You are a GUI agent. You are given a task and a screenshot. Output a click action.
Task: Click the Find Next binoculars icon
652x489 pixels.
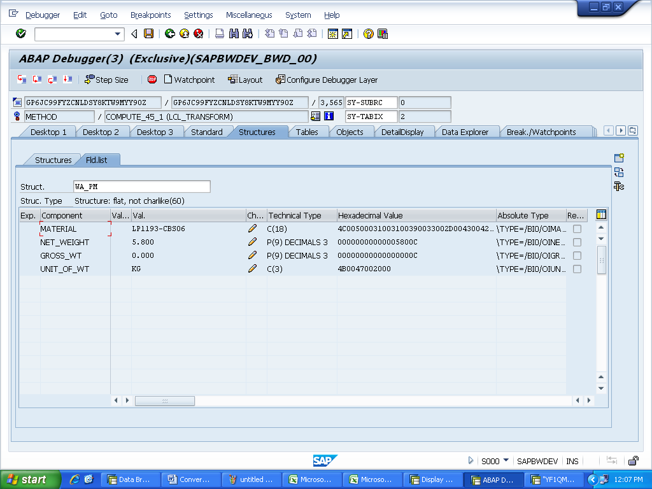tap(248, 34)
